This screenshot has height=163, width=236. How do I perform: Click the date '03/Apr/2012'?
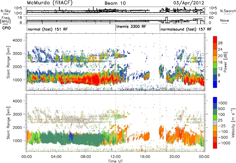point(189,3)
